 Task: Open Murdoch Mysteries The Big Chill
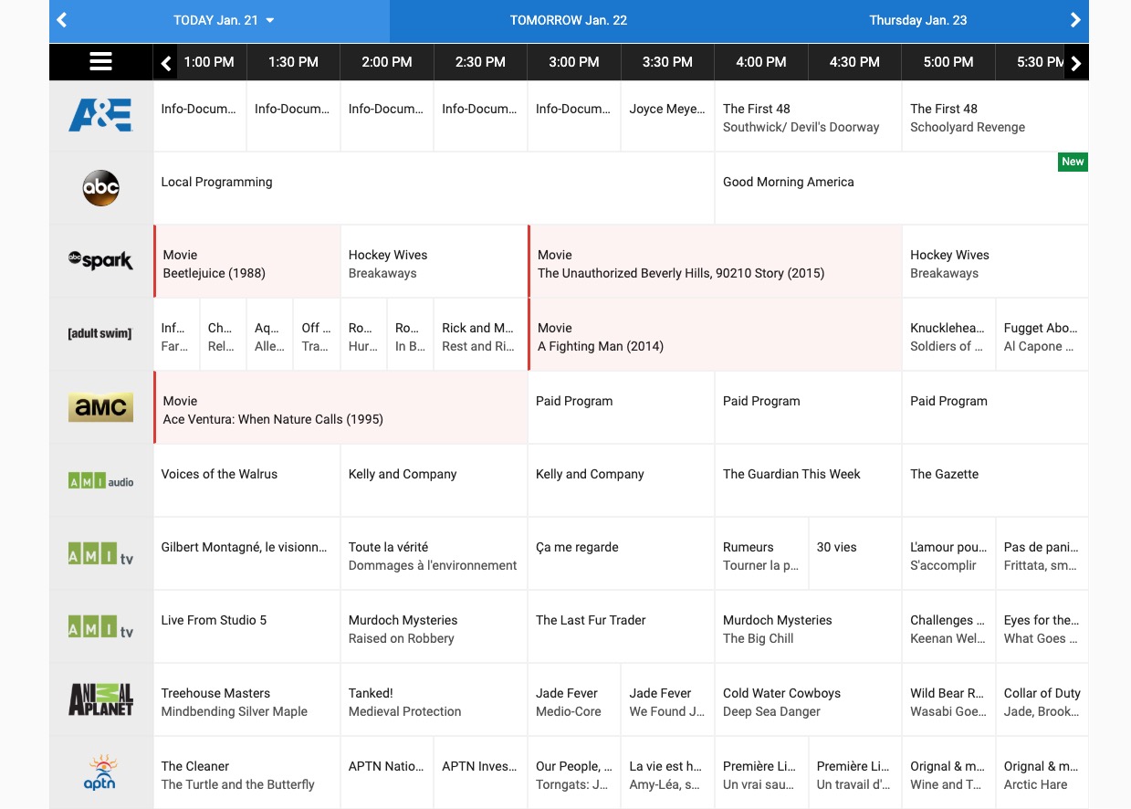(808, 626)
